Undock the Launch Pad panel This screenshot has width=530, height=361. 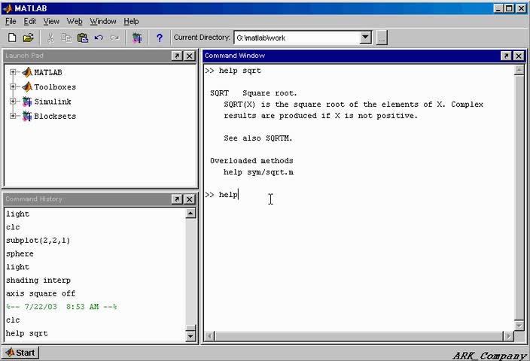click(177, 56)
